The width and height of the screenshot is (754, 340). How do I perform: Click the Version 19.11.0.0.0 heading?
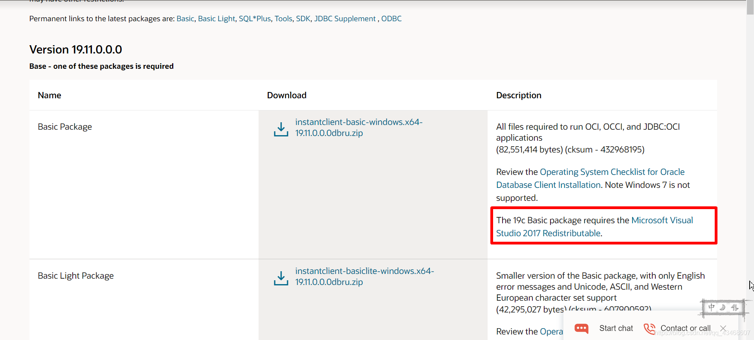75,50
